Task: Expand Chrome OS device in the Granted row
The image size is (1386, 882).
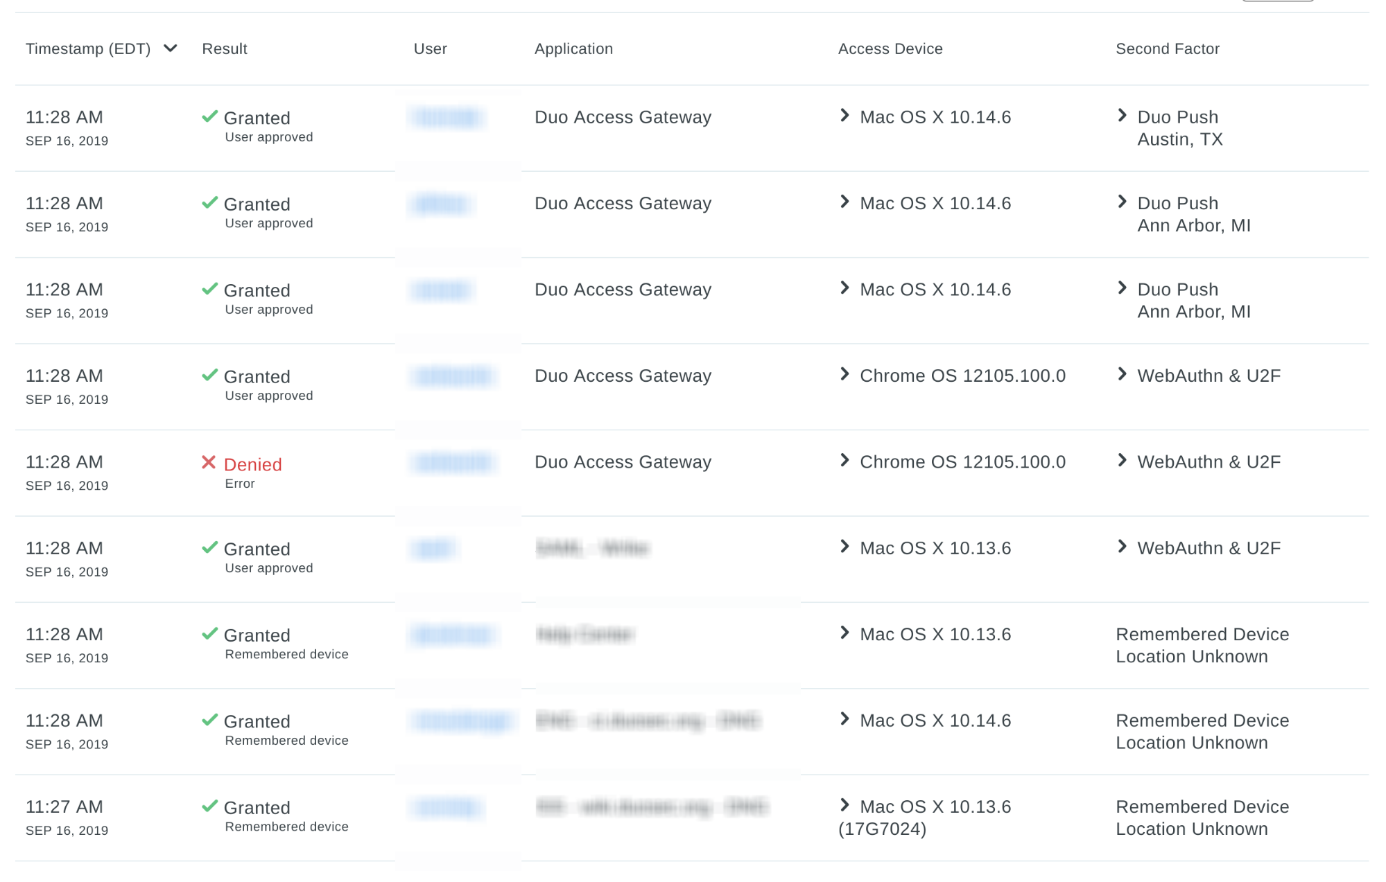Action: 844,374
